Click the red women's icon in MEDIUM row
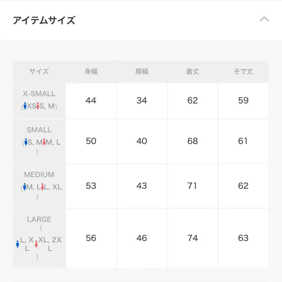Viewport: 282px width, 282px height. click(x=41, y=187)
